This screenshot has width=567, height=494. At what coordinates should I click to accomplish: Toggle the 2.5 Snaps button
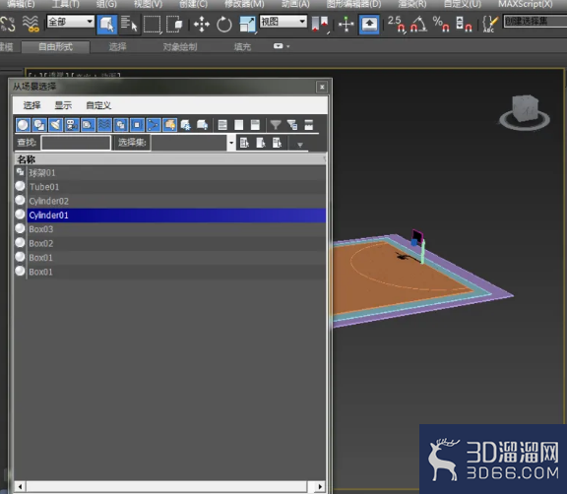tap(397, 25)
